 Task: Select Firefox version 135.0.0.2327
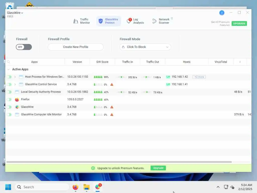coord(75,99)
